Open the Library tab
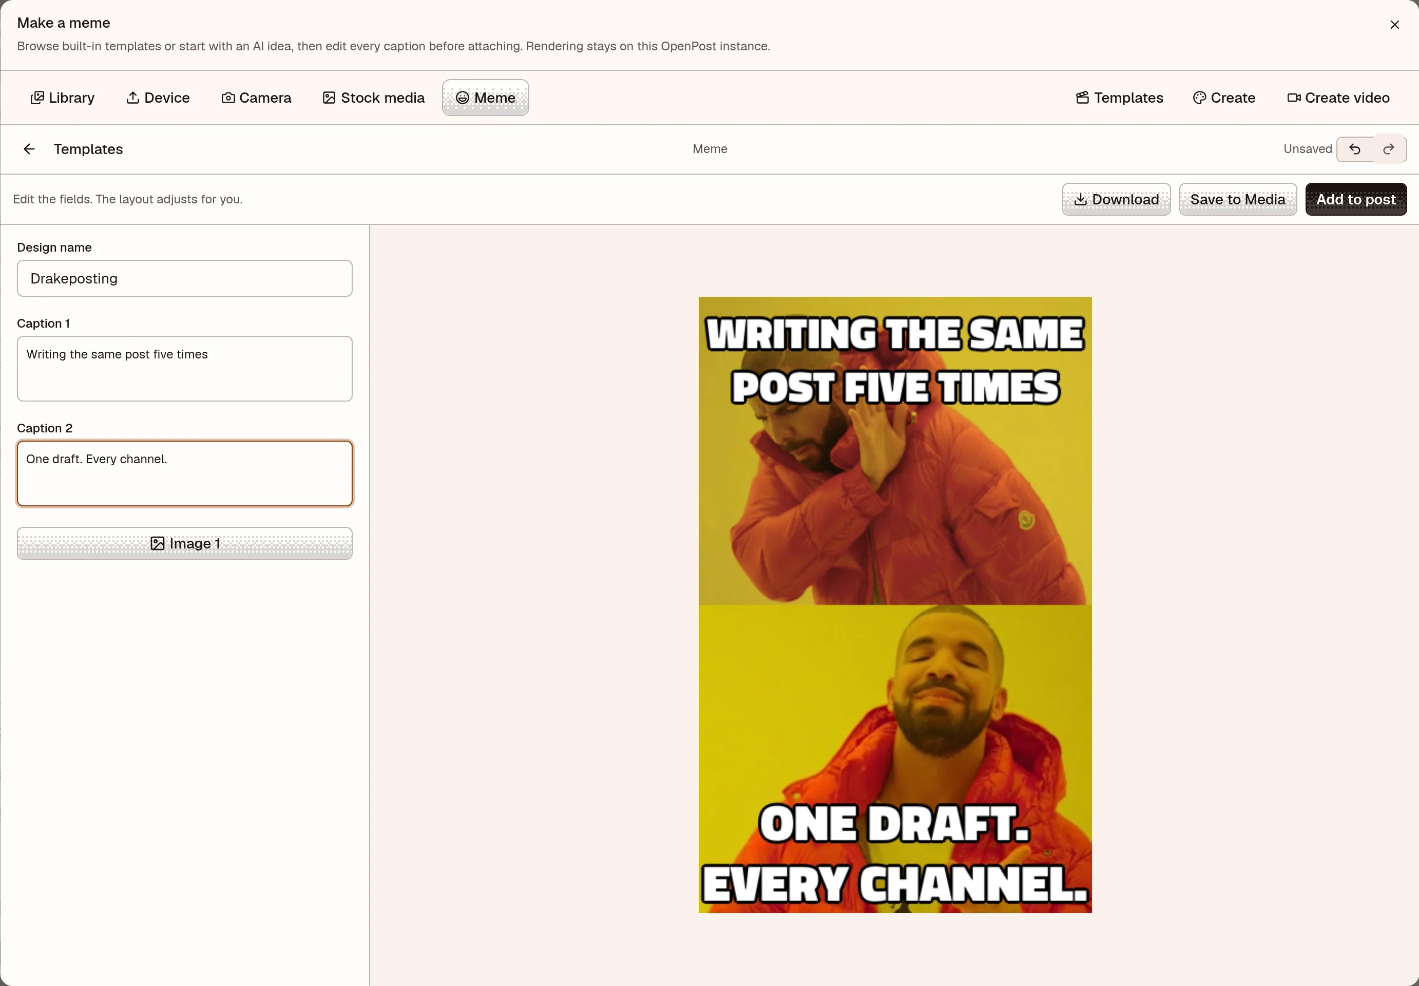This screenshot has width=1419, height=986. (x=62, y=98)
